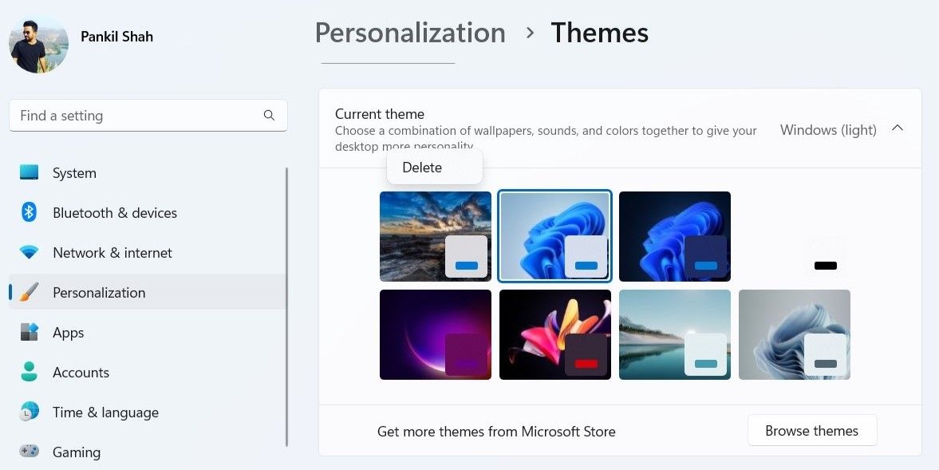Select the Windows light bloom theme
This screenshot has height=470, width=939.
pyautogui.click(x=555, y=236)
